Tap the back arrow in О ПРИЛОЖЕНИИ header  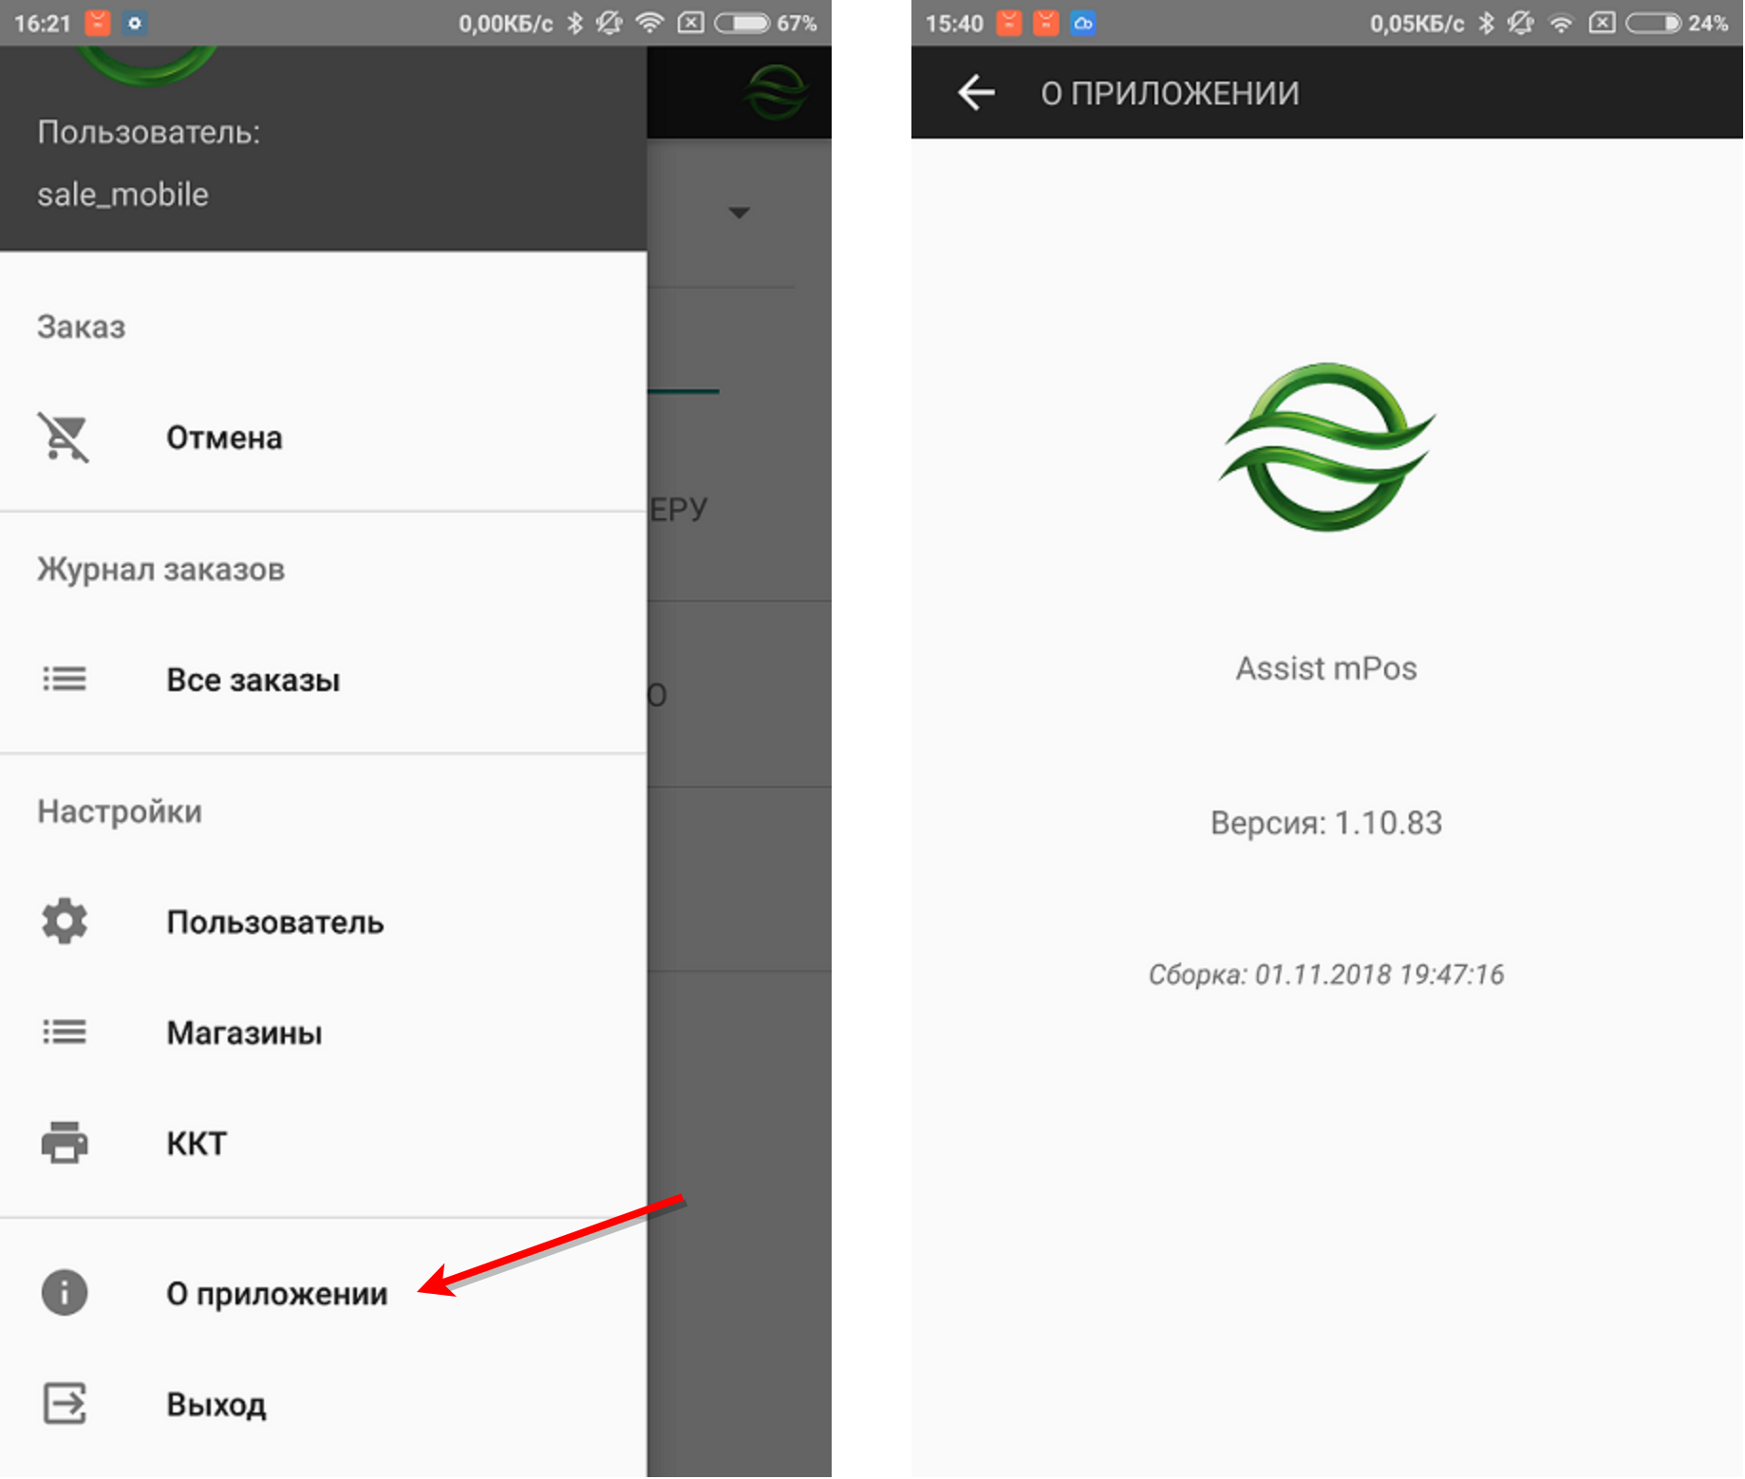coord(976,93)
